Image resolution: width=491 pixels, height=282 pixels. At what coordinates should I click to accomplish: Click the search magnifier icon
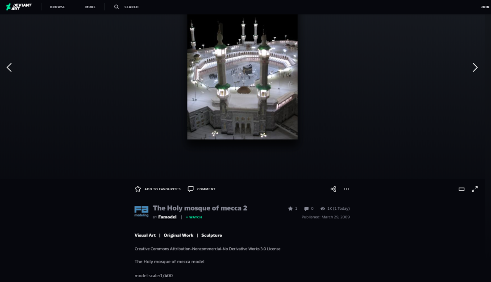tap(117, 7)
